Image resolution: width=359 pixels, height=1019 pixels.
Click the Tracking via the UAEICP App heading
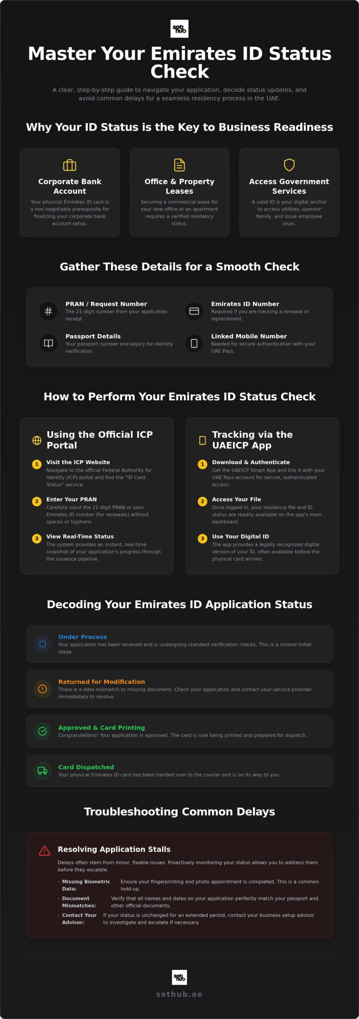tap(252, 440)
